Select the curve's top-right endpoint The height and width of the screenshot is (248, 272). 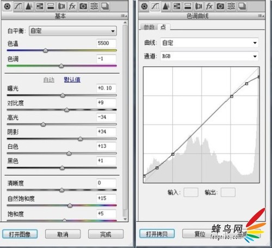(x=259, y=77)
